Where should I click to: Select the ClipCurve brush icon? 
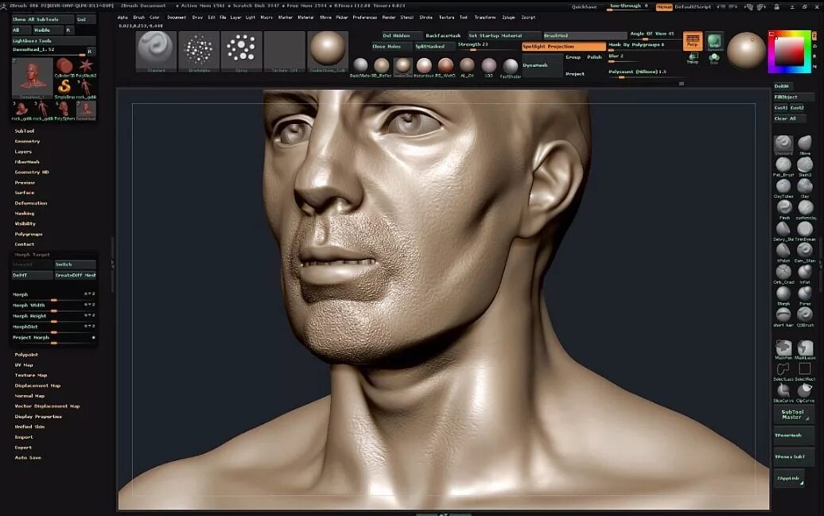[x=805, y=390]
